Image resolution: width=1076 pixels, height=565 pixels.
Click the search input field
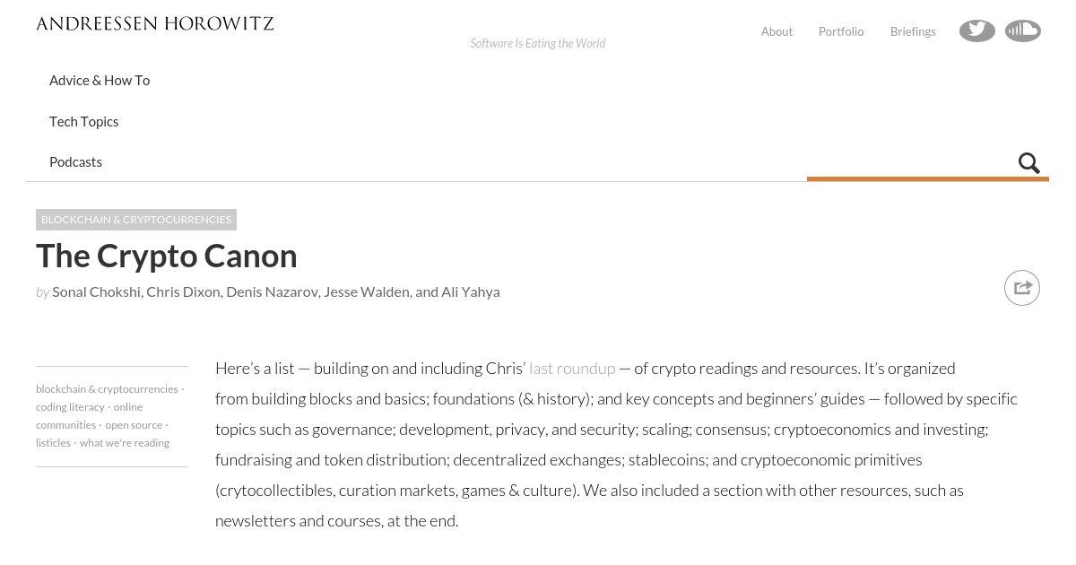[x=910, y=163]
